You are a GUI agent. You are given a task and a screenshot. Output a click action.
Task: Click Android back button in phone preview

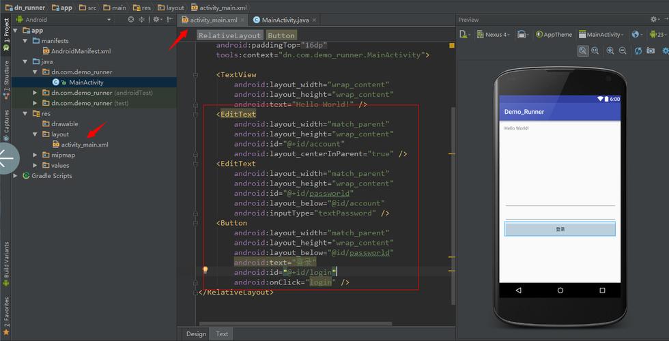point(518,291)
